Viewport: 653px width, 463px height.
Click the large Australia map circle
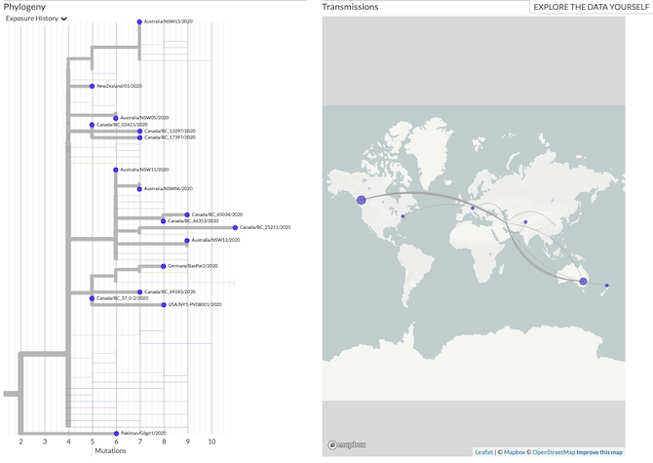point(583,281)
